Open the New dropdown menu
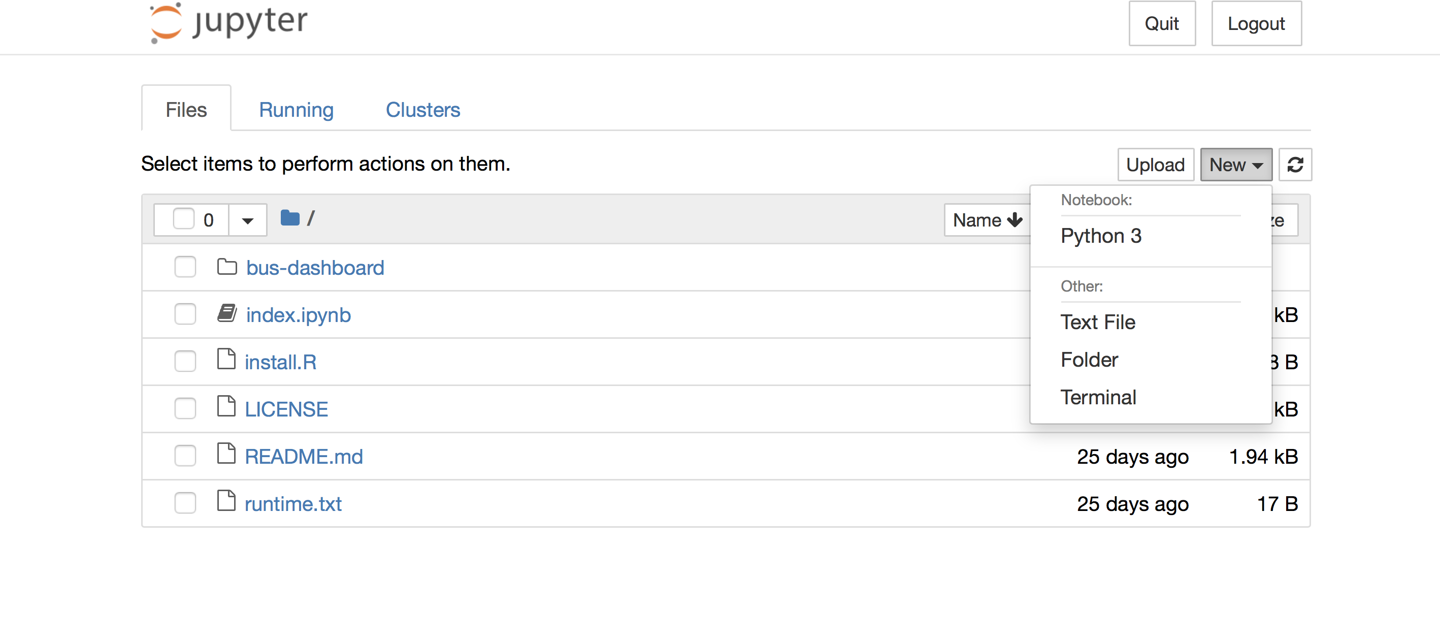The image size is (1440, 641). [1236, 165]
